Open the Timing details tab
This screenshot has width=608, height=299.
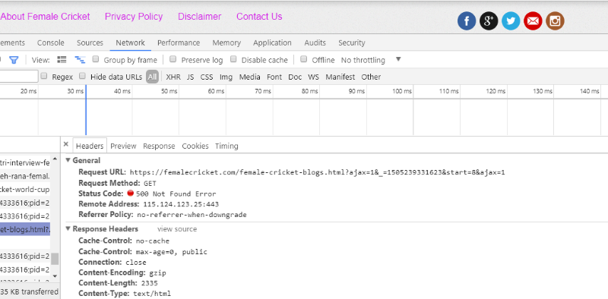(226, 146)
